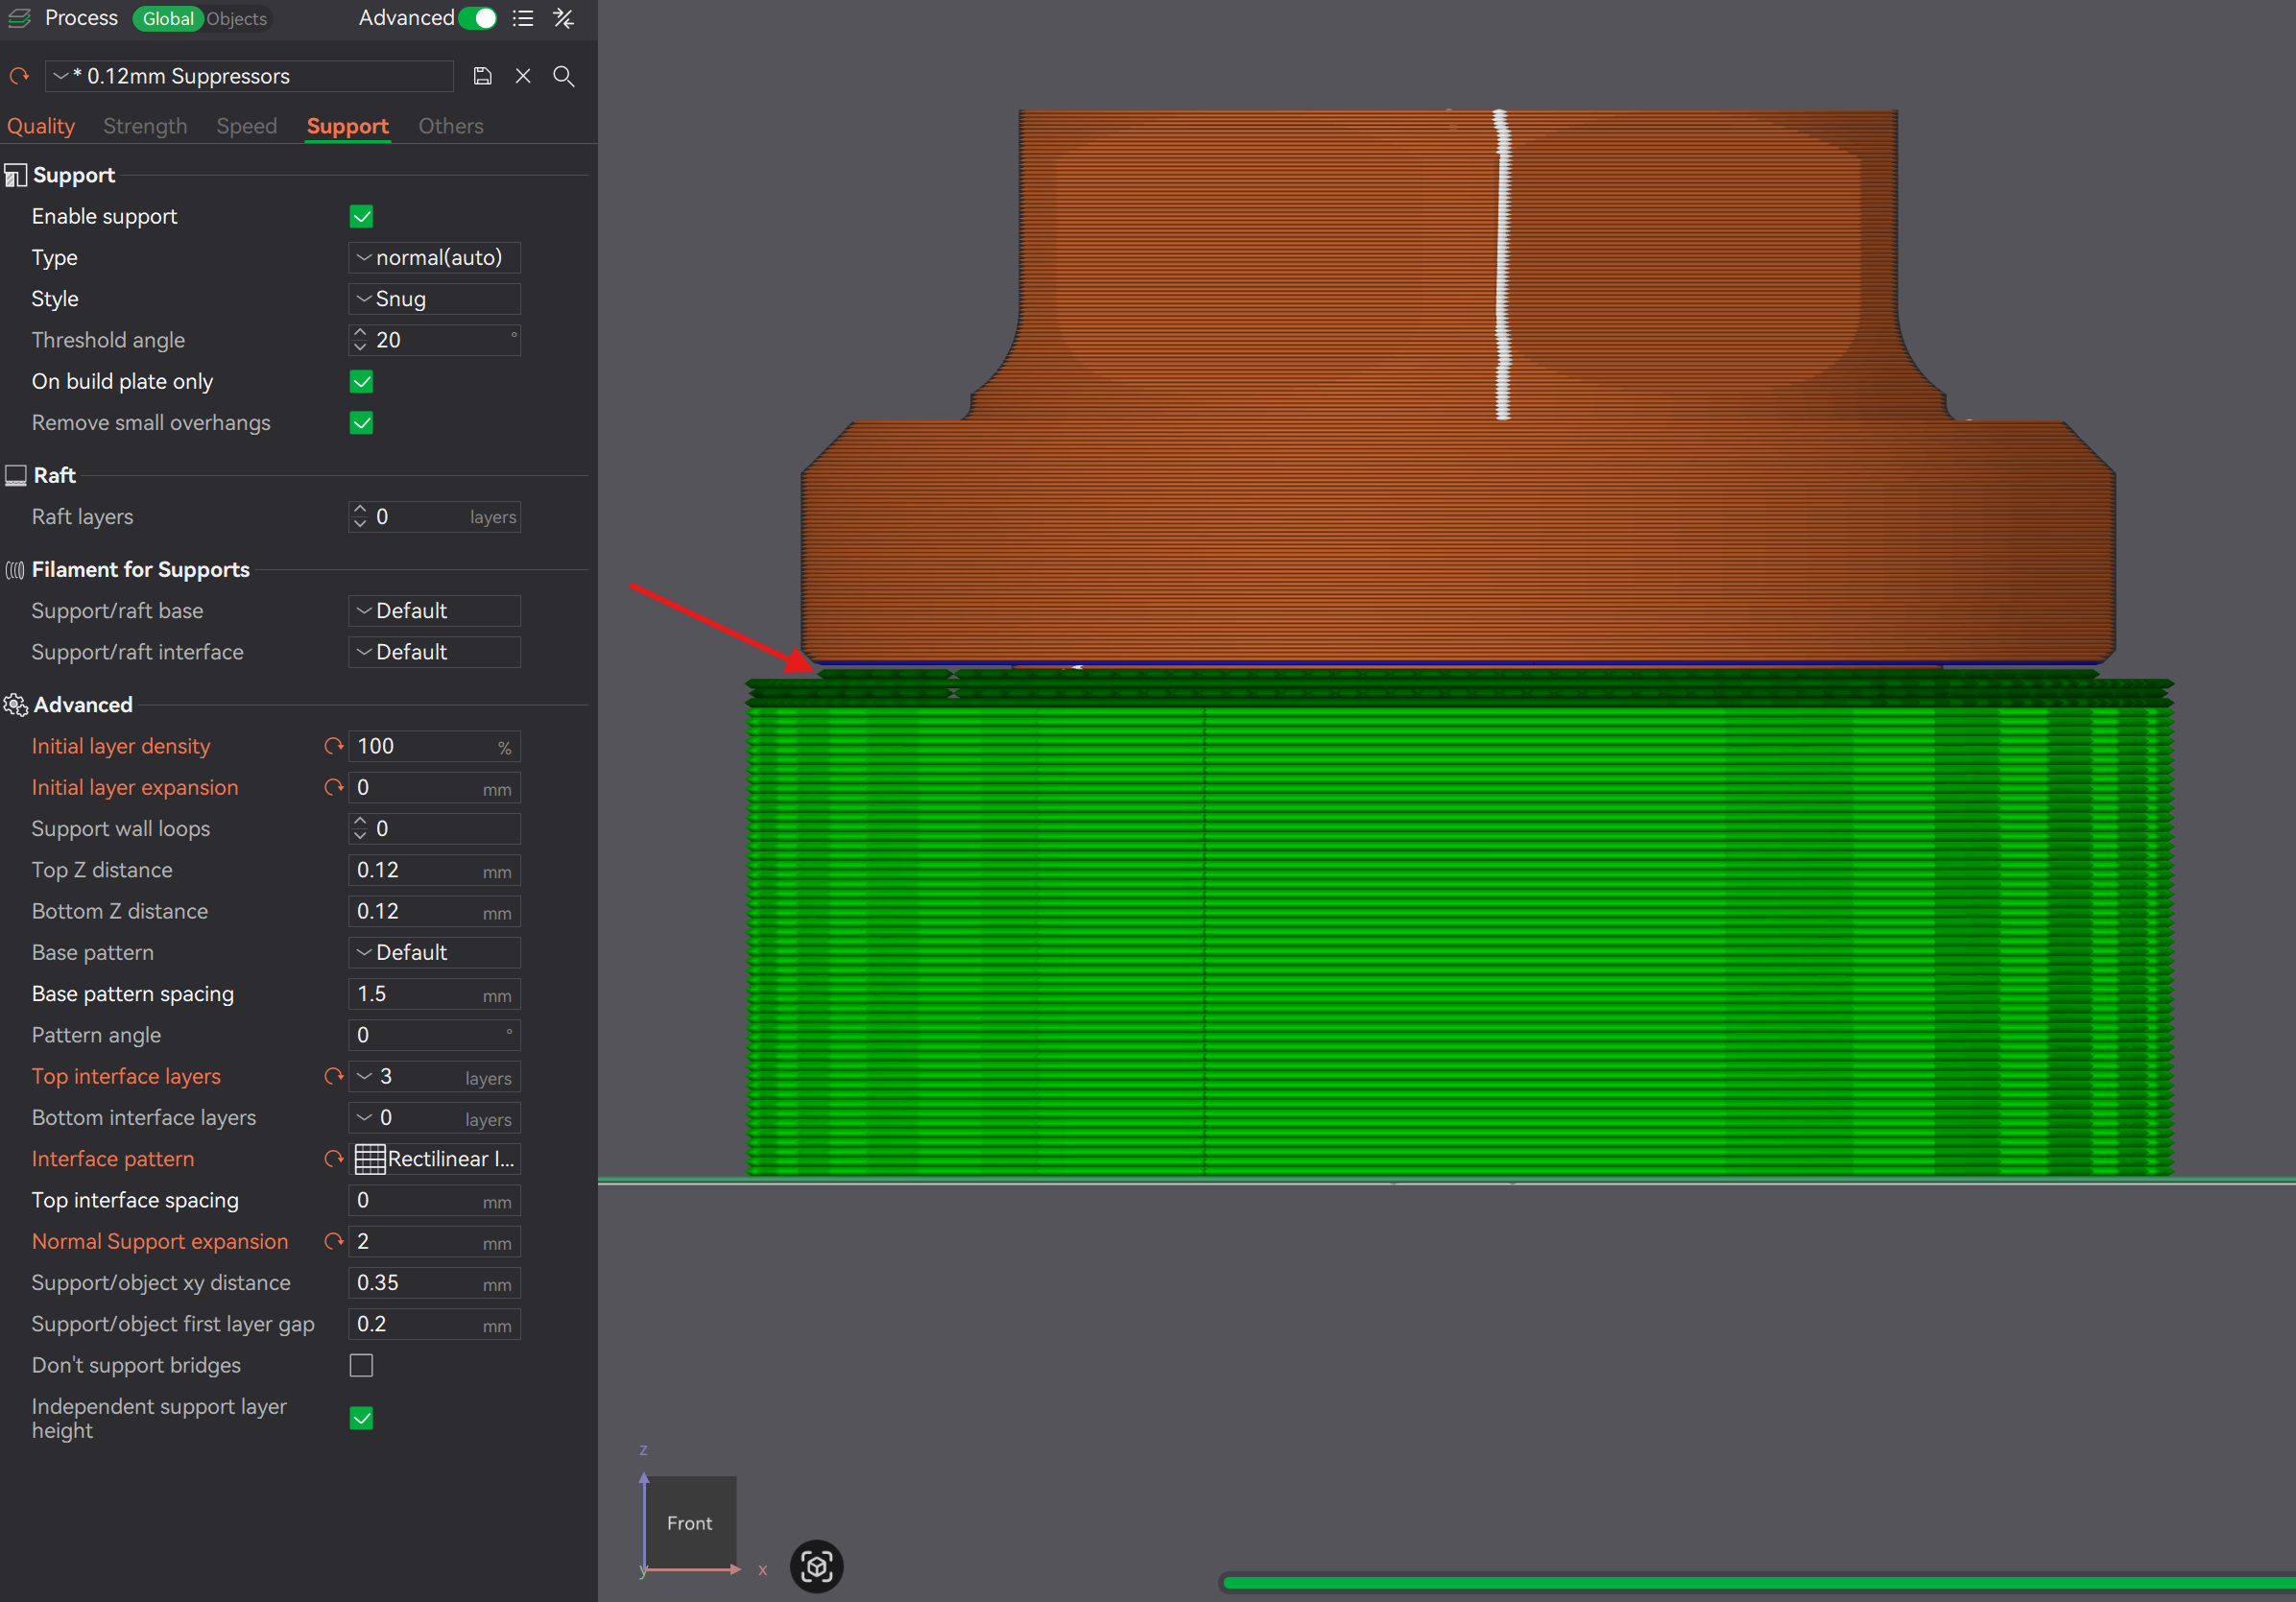Save the current process preset

[482, 76]
